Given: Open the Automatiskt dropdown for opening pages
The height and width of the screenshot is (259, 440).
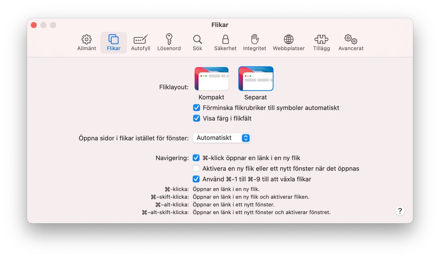Looking at the screenshot, I should coord(221,138).
